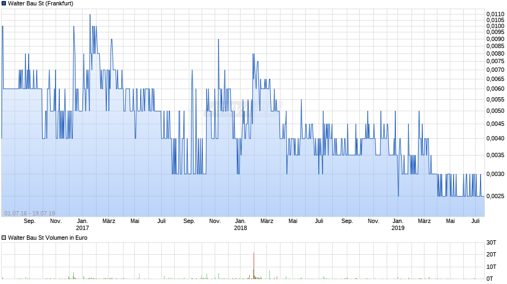Viewport: 507px width, 284px height.
Task: Click the 'Jan. 2018' time axis label
Action: click(240, 225)
